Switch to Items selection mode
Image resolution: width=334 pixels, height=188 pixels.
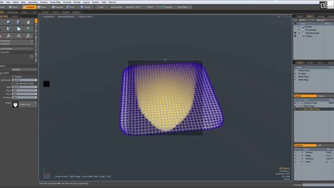click(x=42, y=7)
